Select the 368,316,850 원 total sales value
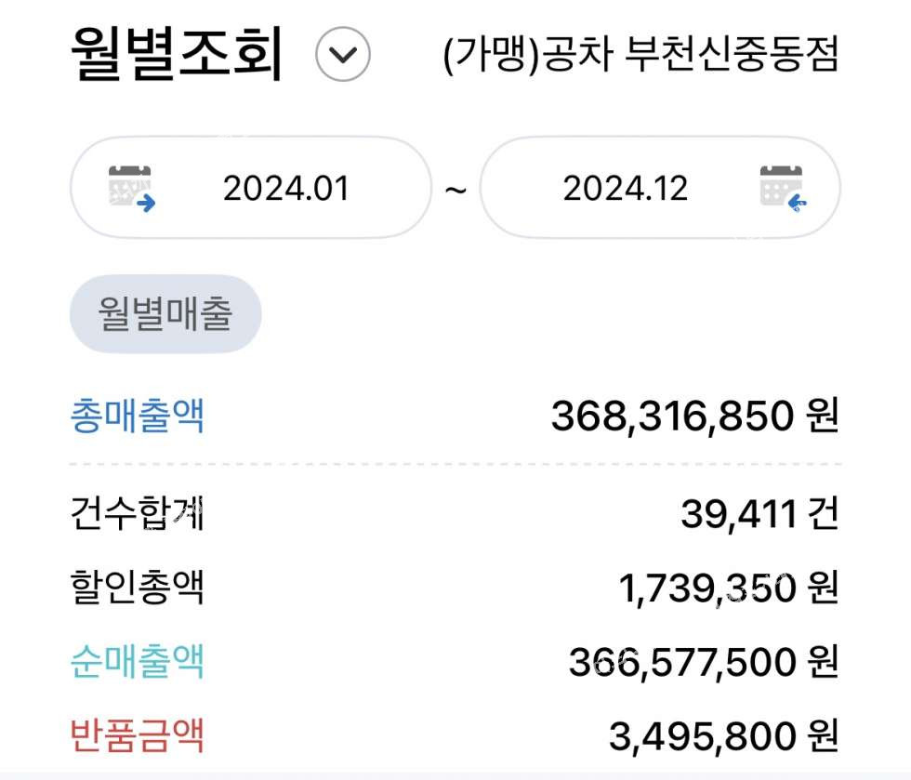The image size is (911, 780). click(695, 416)
